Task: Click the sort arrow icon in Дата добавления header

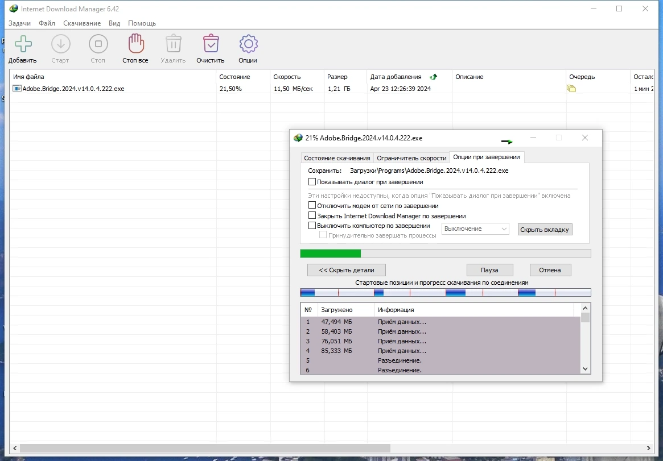Action: click(x=433, y=77)
